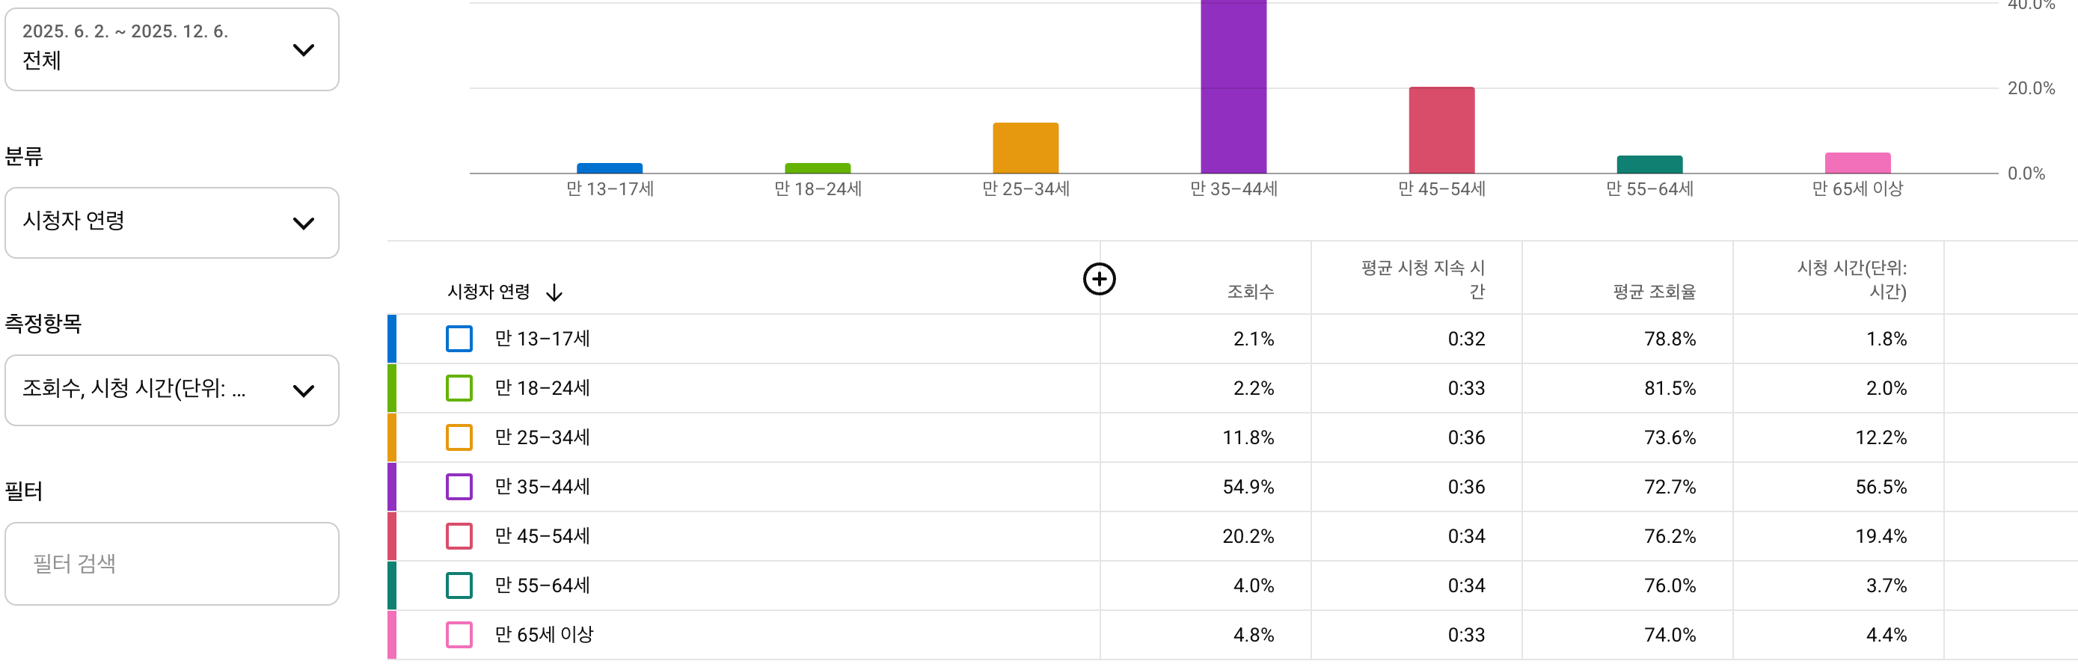
Task: Sort by the viewer age arrow icon
Action: click(x=554, y=292)
